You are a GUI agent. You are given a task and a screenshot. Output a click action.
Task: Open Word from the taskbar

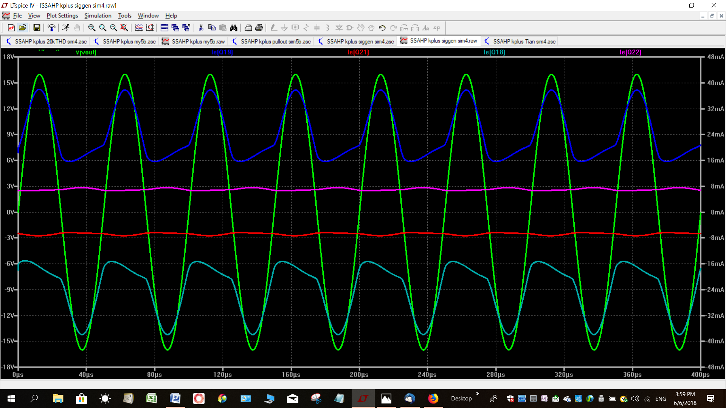pyautogui.click(x=175, y=398)
